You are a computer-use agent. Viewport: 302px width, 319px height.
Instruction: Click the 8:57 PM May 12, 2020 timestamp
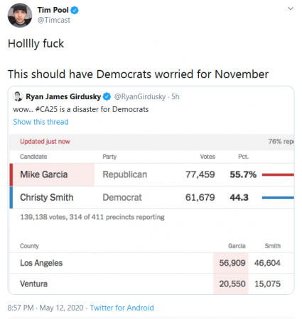pyautogui.click(x=45, y=308)
